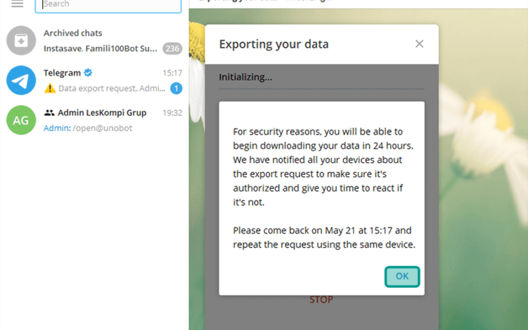This screenshot has height=330, width=528.
Task: Click into the Search field
Action: coord(108,5)
